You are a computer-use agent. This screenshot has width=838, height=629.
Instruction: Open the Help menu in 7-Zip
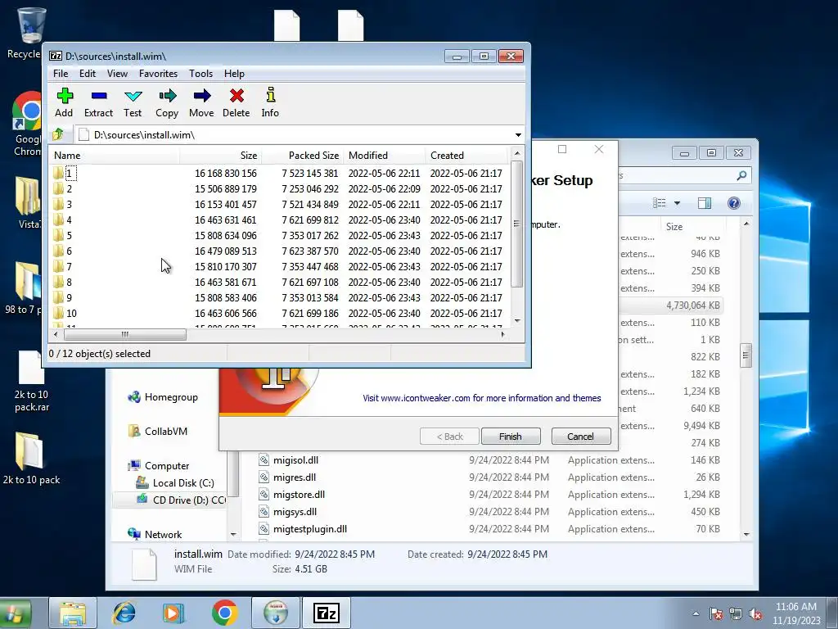tap(234, 74)
